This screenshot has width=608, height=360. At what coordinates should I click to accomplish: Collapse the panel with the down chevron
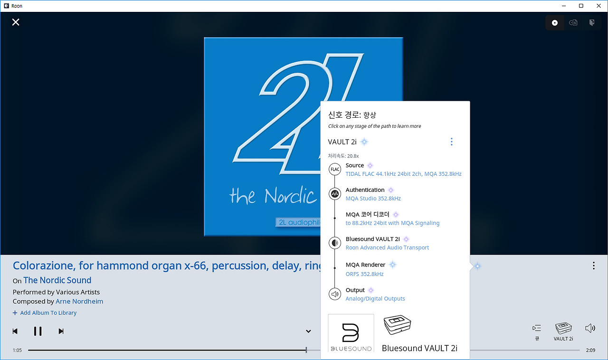308,332
